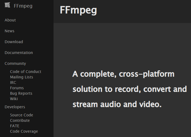View the Code Coverage page

pos(24,131)
